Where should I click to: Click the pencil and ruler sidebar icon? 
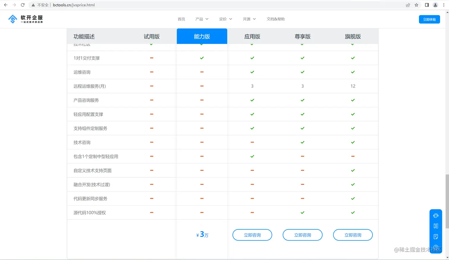[436, 226]
